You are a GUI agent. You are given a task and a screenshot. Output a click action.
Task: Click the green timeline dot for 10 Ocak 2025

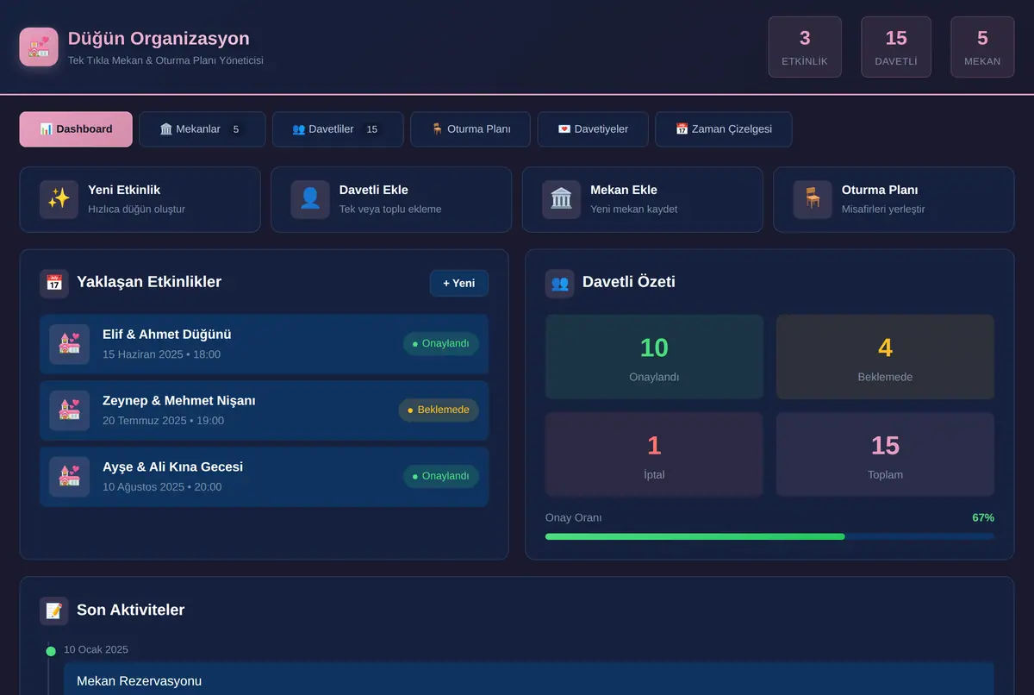point(51,651)
